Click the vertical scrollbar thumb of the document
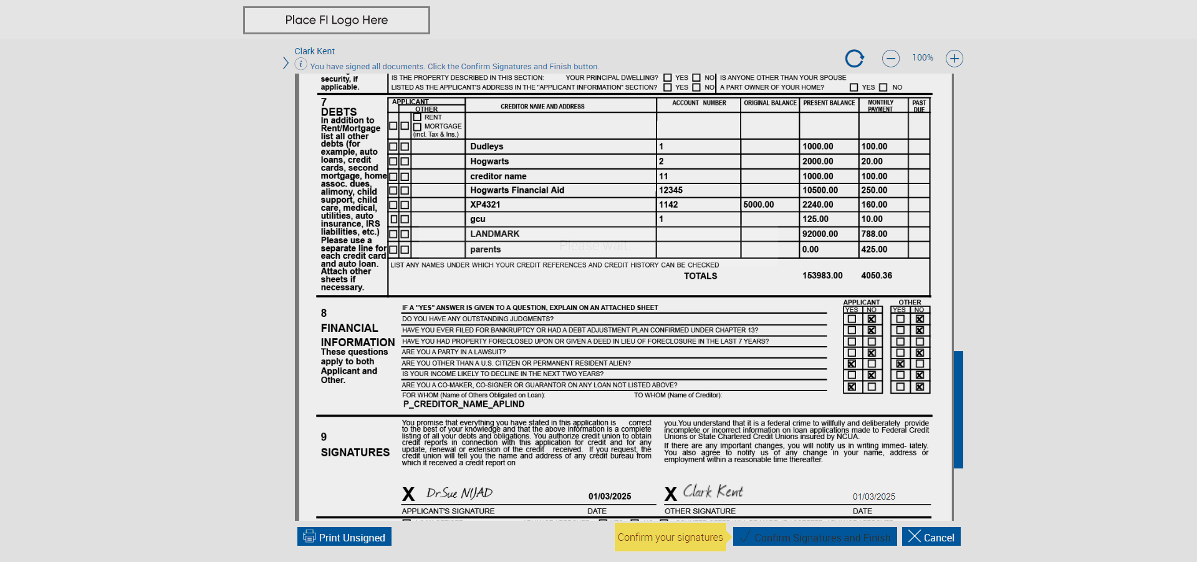This screenshot has width=1197, height=562. (958, 410)
